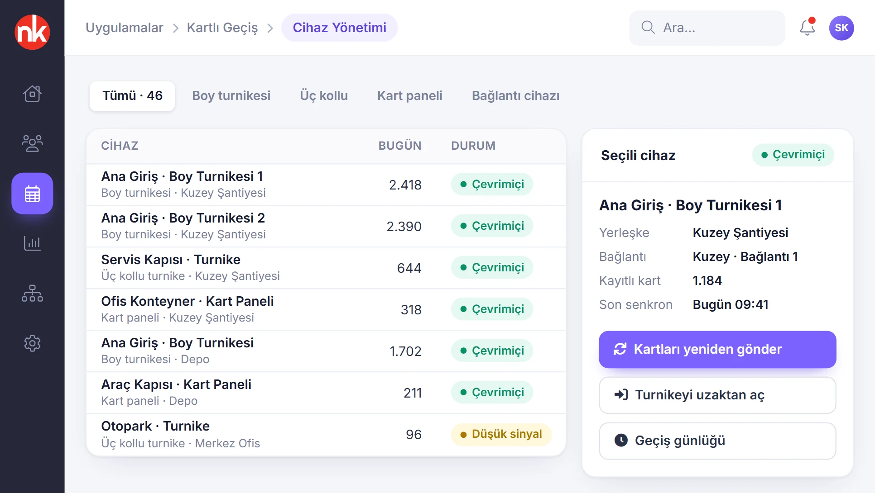Image resolution: width=875 pixels, height=493 pixels.
Task: Select the Araç Kapısı · Kart Paneli row
Action: (x=326, y=393)
